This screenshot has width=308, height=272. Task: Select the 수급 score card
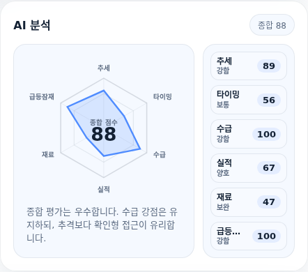[249, 134]
